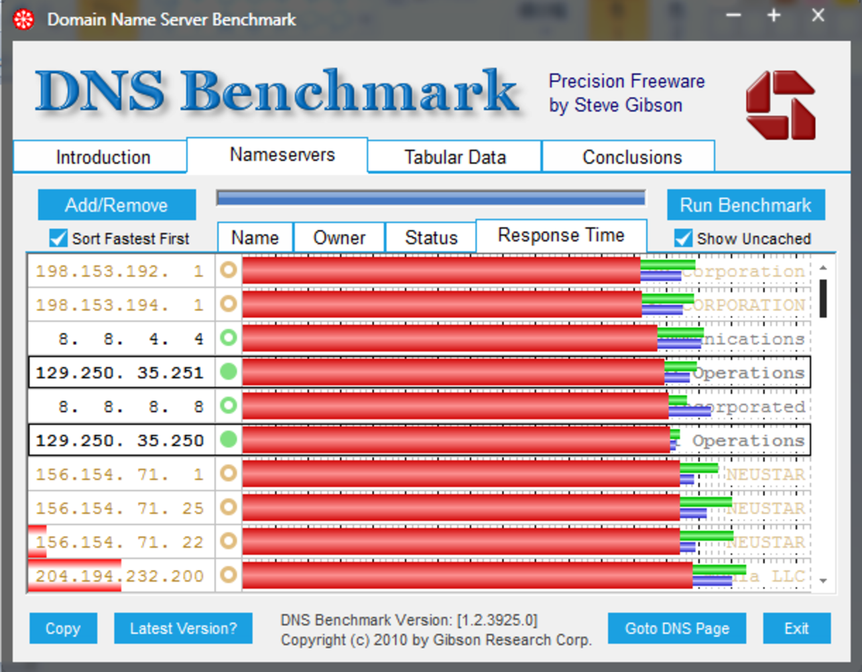
Task: Select IP address 156.154.71.22
Action: coord(120,542)
